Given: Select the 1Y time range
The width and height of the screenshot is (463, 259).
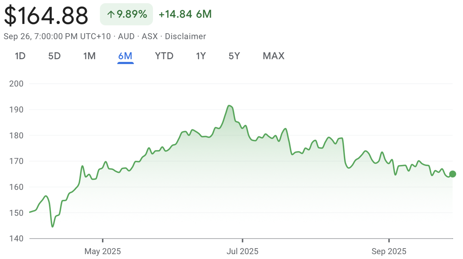Looking at the screenshot, I should coord(201,56).
